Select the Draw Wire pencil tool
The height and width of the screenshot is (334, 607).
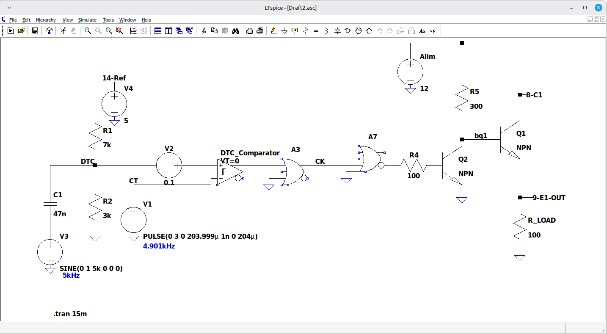pyautogui.click(x=274, y=30)
